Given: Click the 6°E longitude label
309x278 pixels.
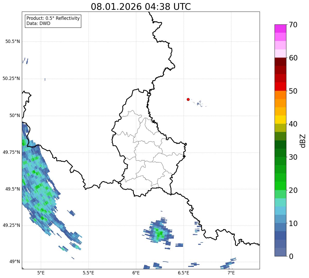Looking at the screenshot, I should click(x=136, y=273).
